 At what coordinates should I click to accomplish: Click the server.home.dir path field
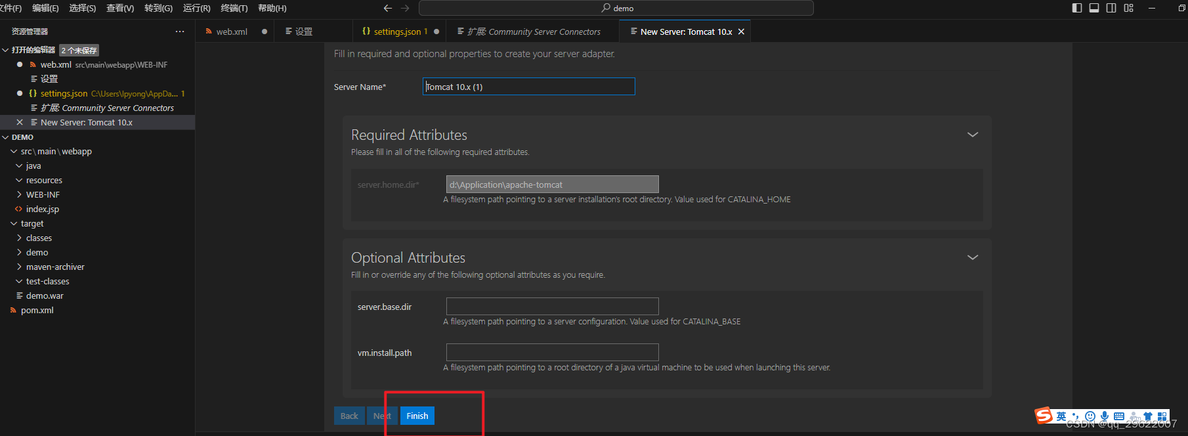[552, 185]
